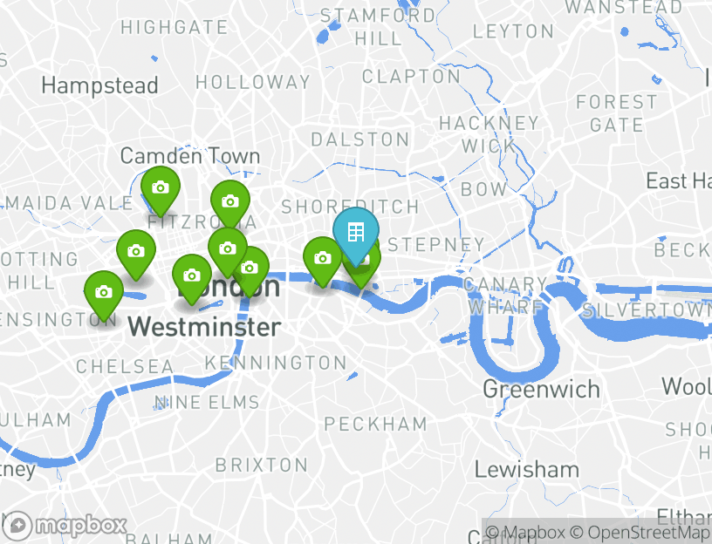Open the © Mapbox attribution link
712x544 pixels.
pyautogui.click(x=525, y=532)
